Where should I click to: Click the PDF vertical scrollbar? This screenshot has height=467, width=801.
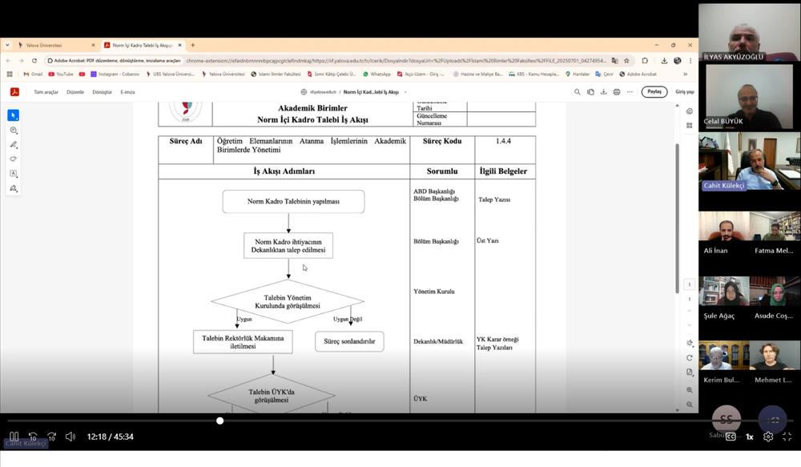678,219
